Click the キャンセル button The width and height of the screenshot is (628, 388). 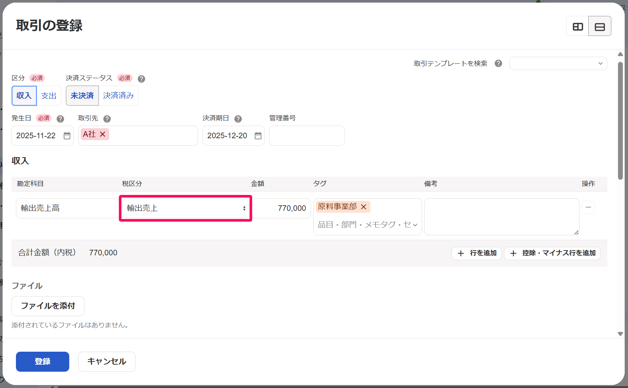coord(107,361)
